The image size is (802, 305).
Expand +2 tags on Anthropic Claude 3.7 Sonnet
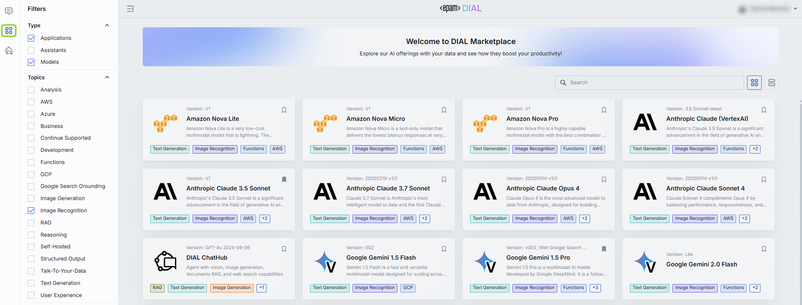(425, 219)
